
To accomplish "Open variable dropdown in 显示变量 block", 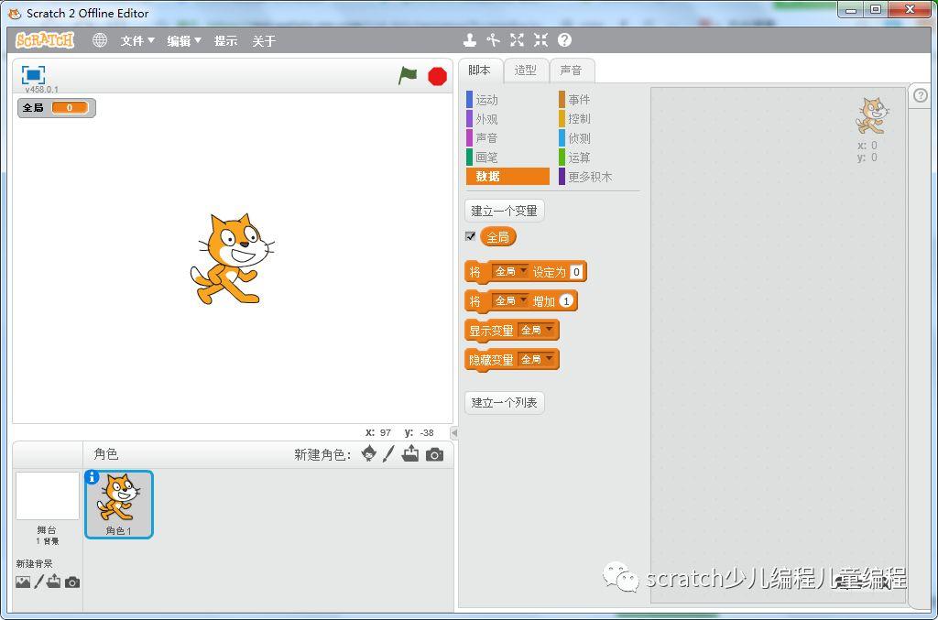I will coord(536,330).
